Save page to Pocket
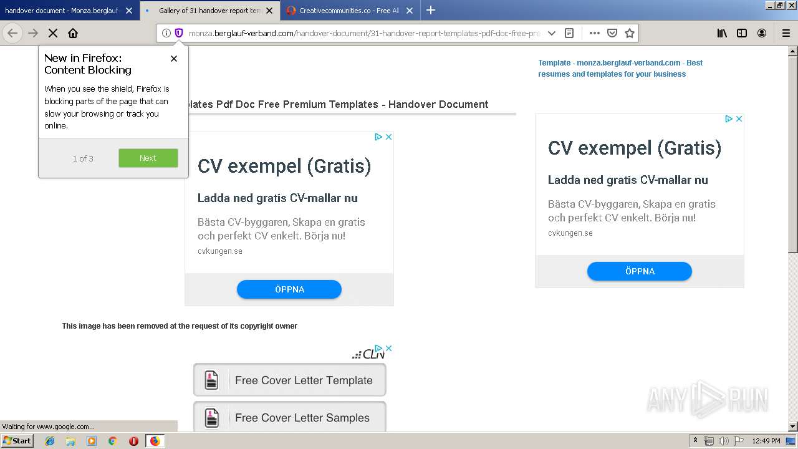Image resolution: width=798 pixels, height=449 pixels. (x=612, y=33)
